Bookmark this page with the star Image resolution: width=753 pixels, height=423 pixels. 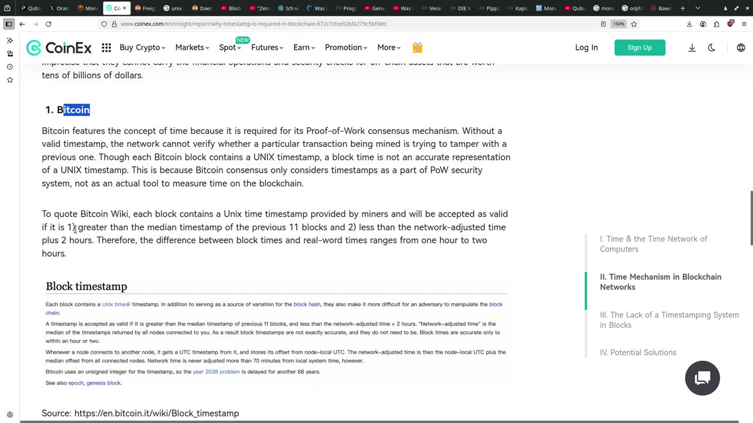click(x=634, y=24)
